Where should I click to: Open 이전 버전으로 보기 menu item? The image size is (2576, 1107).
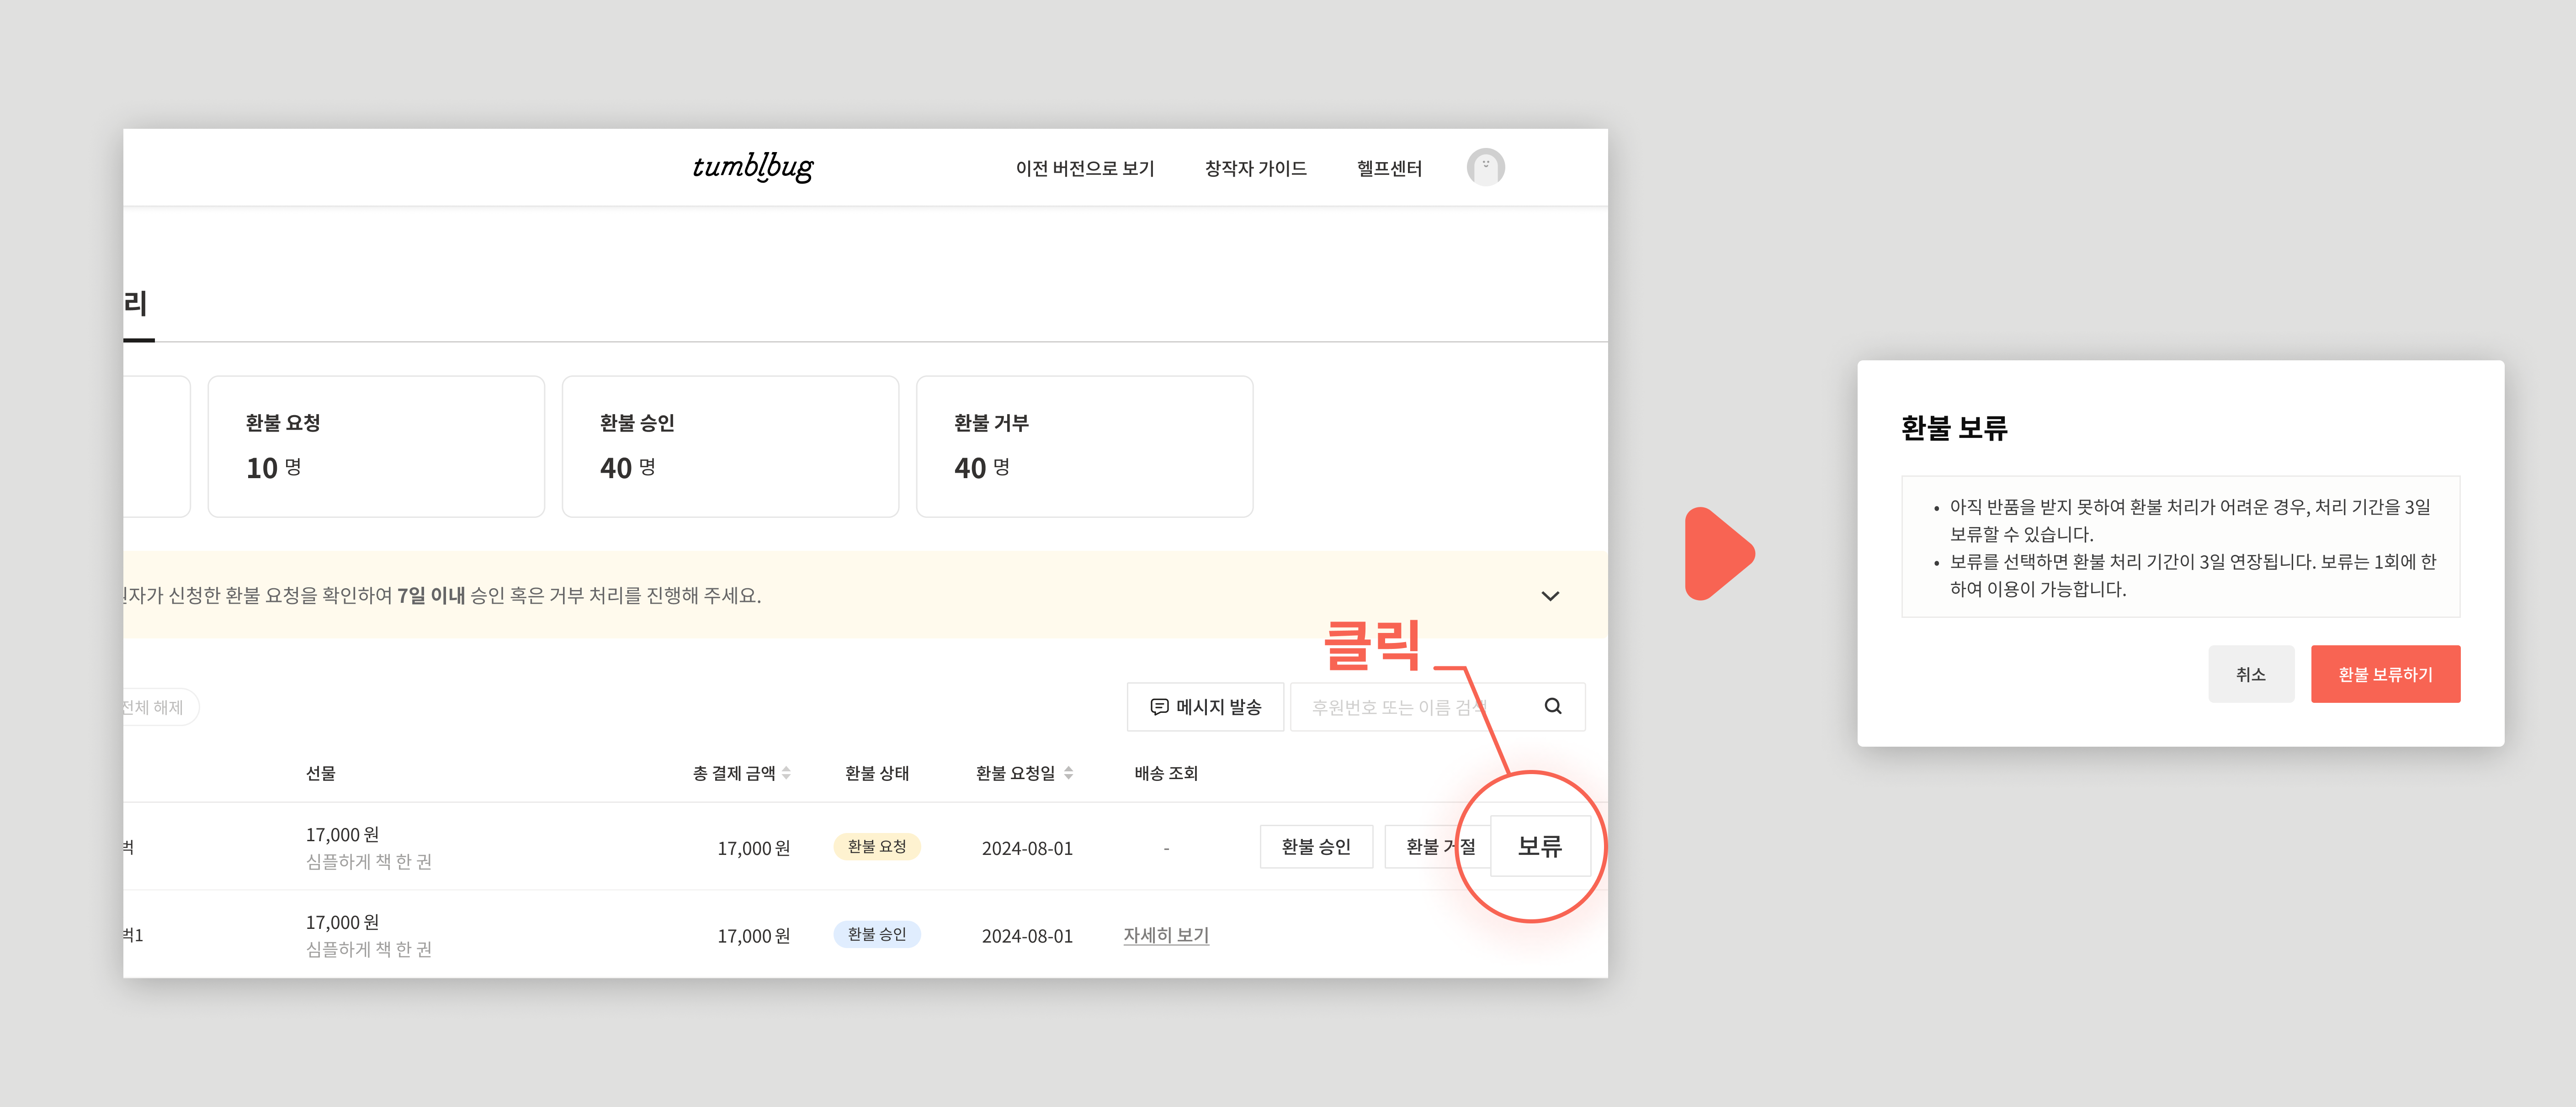1084,169
